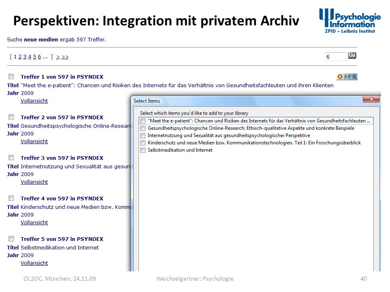Open Vollansicht for Treffer 1
This screenshot has width=390, height=292.
coord(34,101)
